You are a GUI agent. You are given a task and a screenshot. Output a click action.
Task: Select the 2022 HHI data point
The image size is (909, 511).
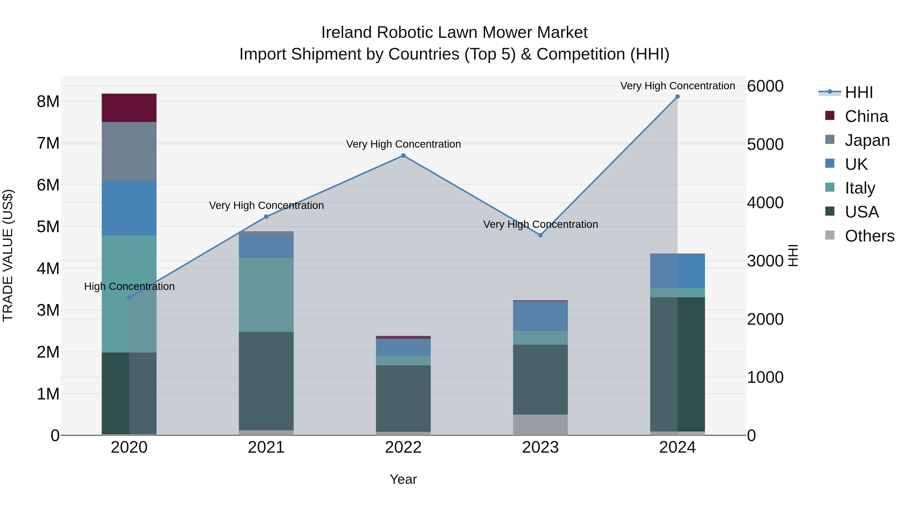403,155
